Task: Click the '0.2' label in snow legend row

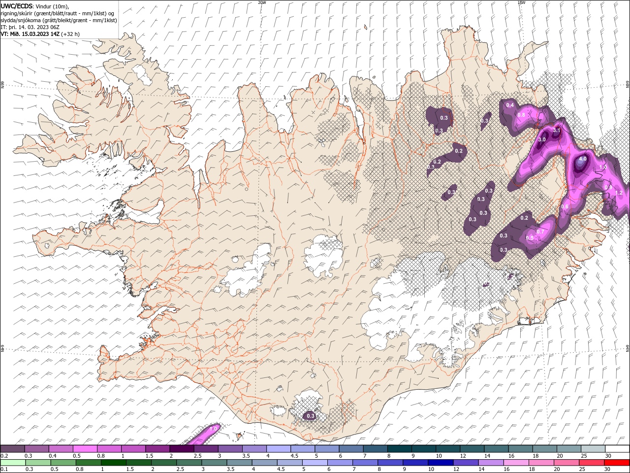Action: [4, 456]
